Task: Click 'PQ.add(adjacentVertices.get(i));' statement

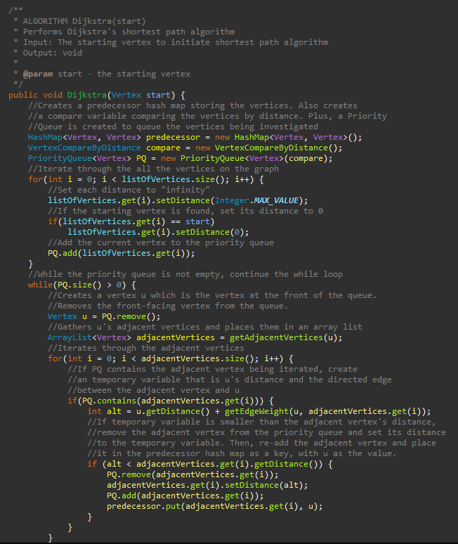Action: point(185,496)
